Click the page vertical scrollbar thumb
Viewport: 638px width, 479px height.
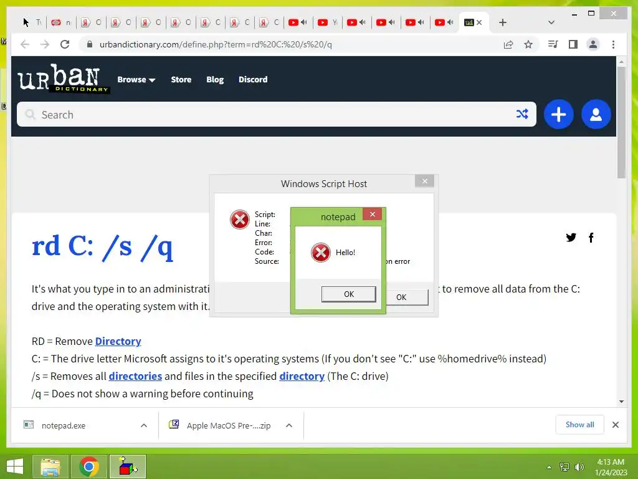point(621,122)
